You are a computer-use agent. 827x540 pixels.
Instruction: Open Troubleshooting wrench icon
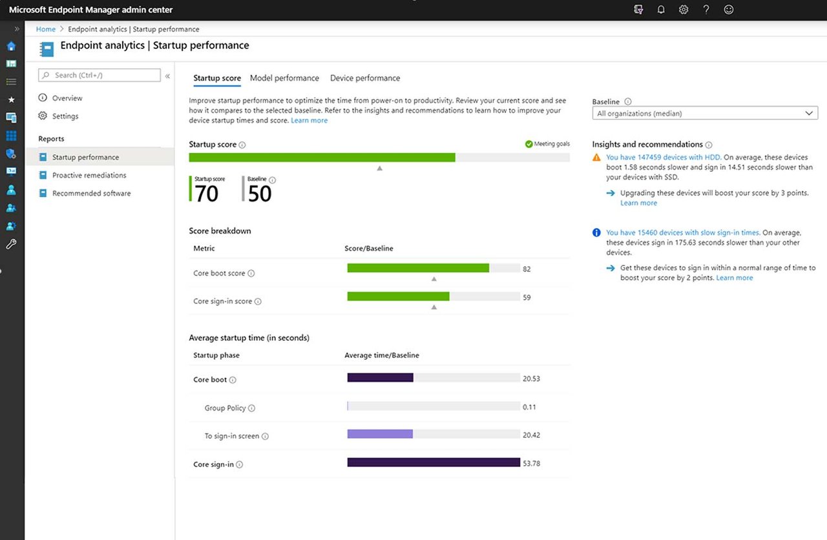click(11, 244)
